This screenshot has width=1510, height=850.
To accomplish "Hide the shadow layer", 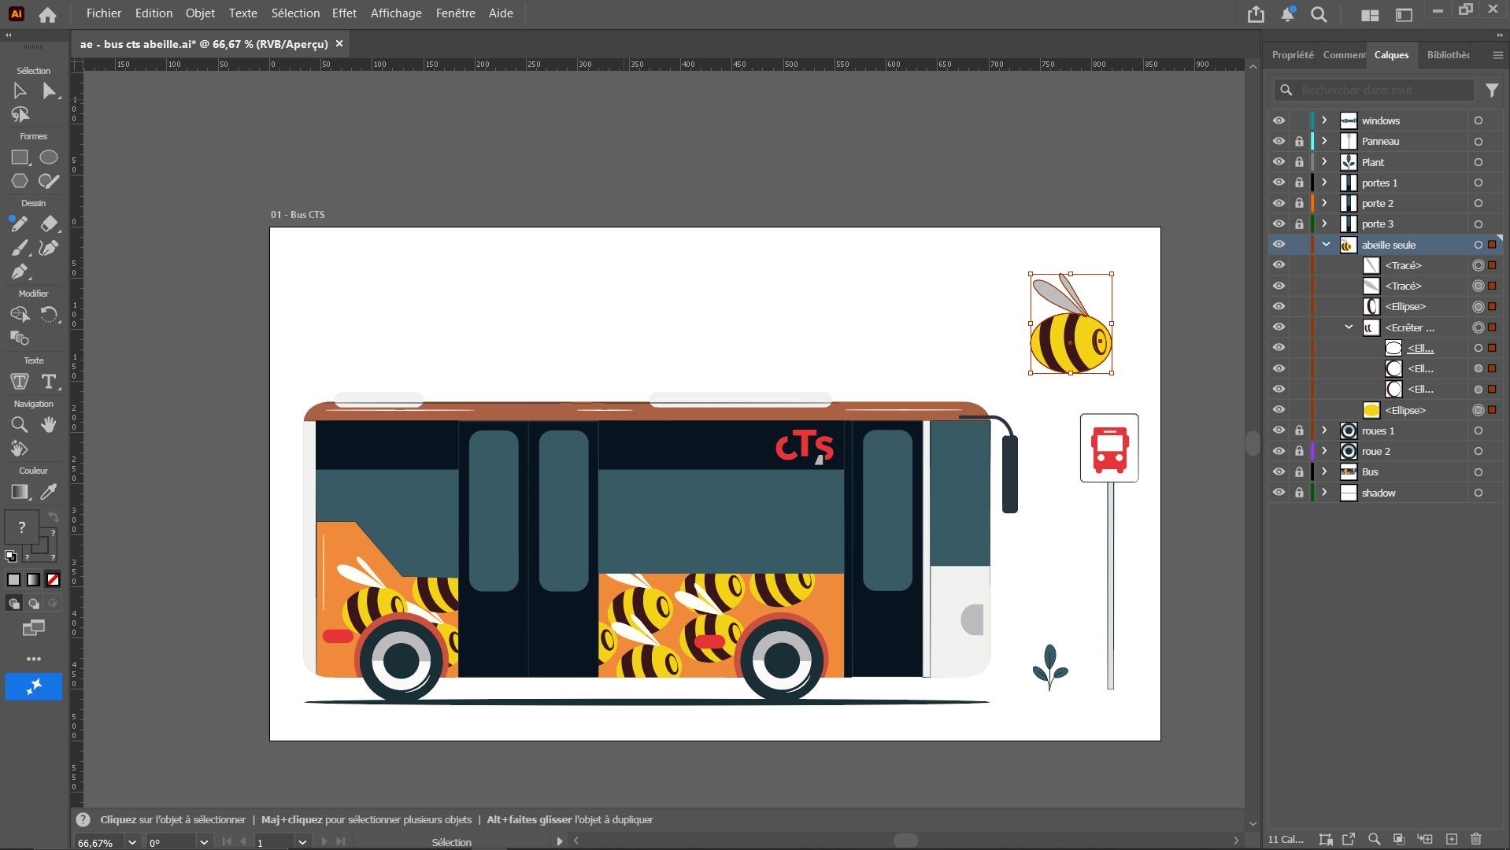I will tap(1279, 493).
